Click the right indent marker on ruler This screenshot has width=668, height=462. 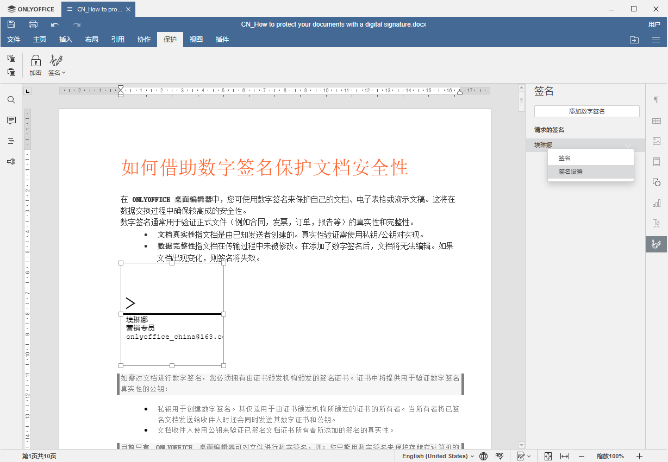pyautogui.click(x=460, y=92)
